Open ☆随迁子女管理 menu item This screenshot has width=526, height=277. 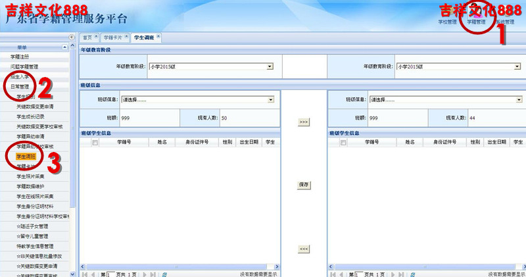[x=32, y=226]
